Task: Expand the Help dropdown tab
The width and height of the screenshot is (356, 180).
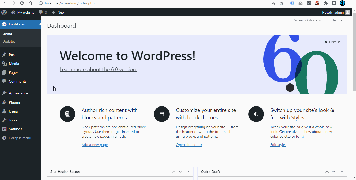Action: (337, 20)
